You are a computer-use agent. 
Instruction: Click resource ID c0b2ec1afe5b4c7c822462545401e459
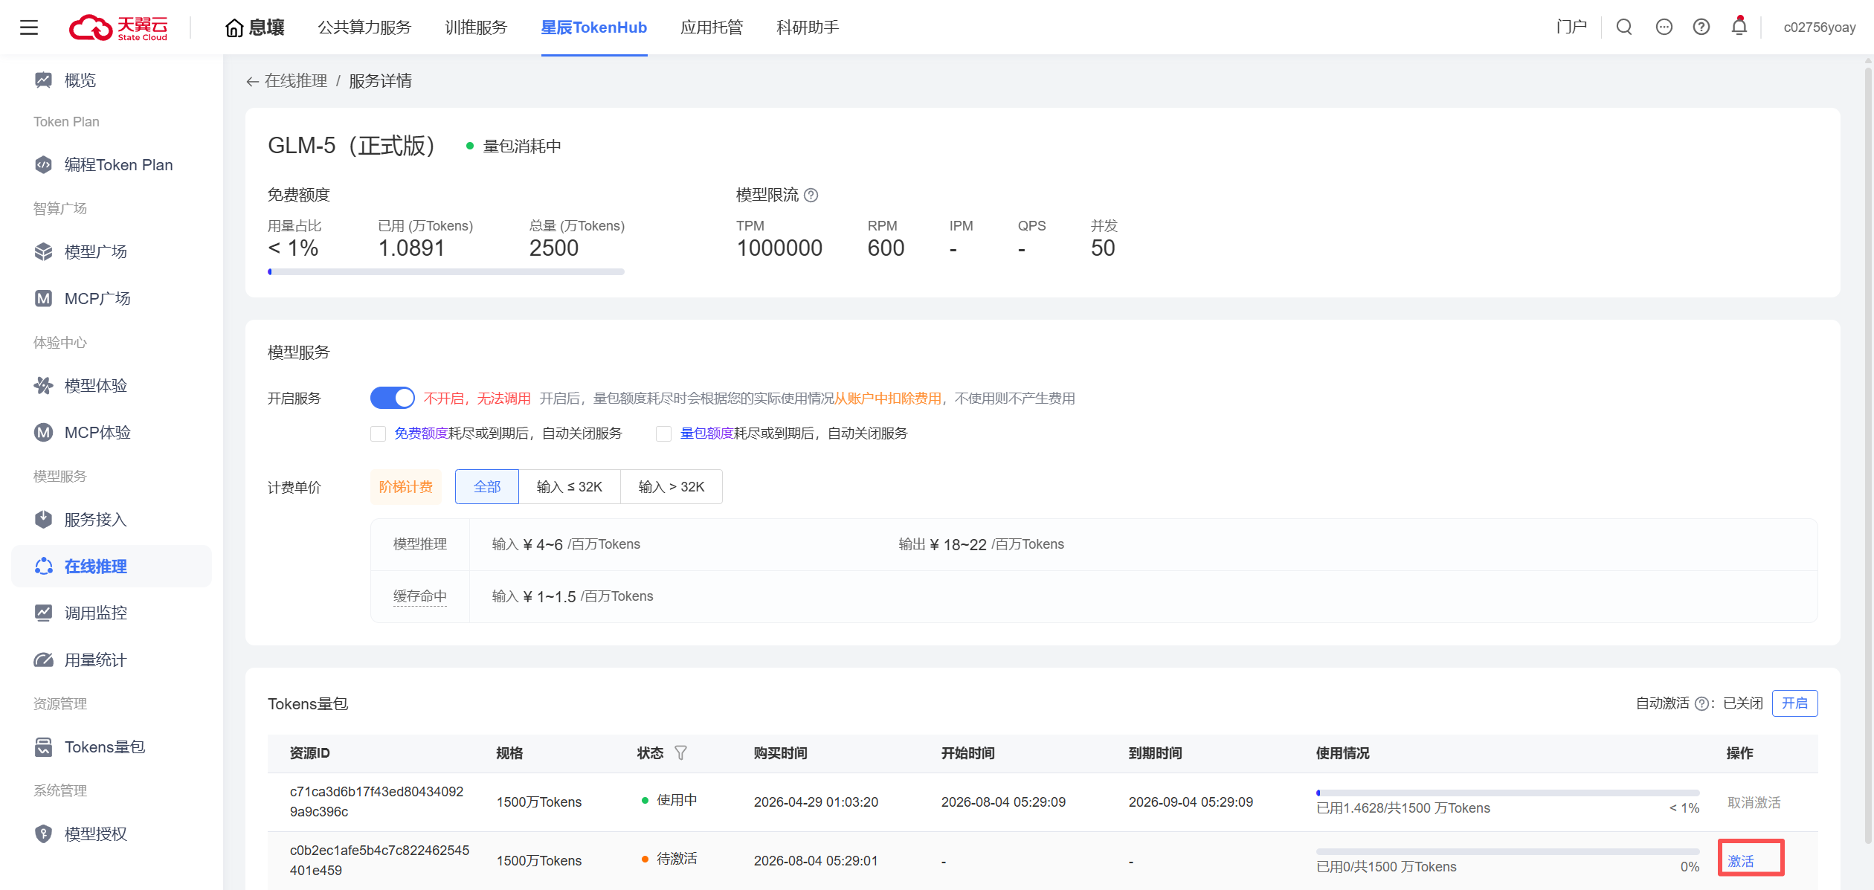point(379,860)
